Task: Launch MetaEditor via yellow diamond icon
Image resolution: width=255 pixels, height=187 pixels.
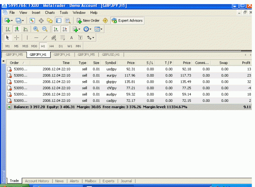Action: point(105,21)
